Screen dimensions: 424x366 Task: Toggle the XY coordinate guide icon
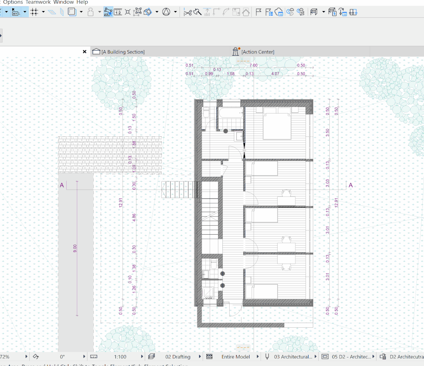coord(16,12)
